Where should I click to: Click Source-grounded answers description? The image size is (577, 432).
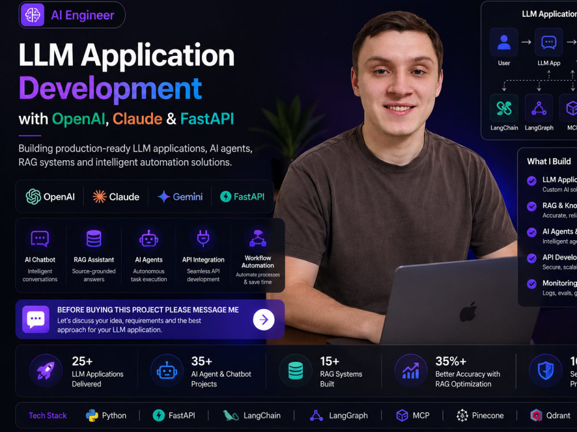(94, 275)
